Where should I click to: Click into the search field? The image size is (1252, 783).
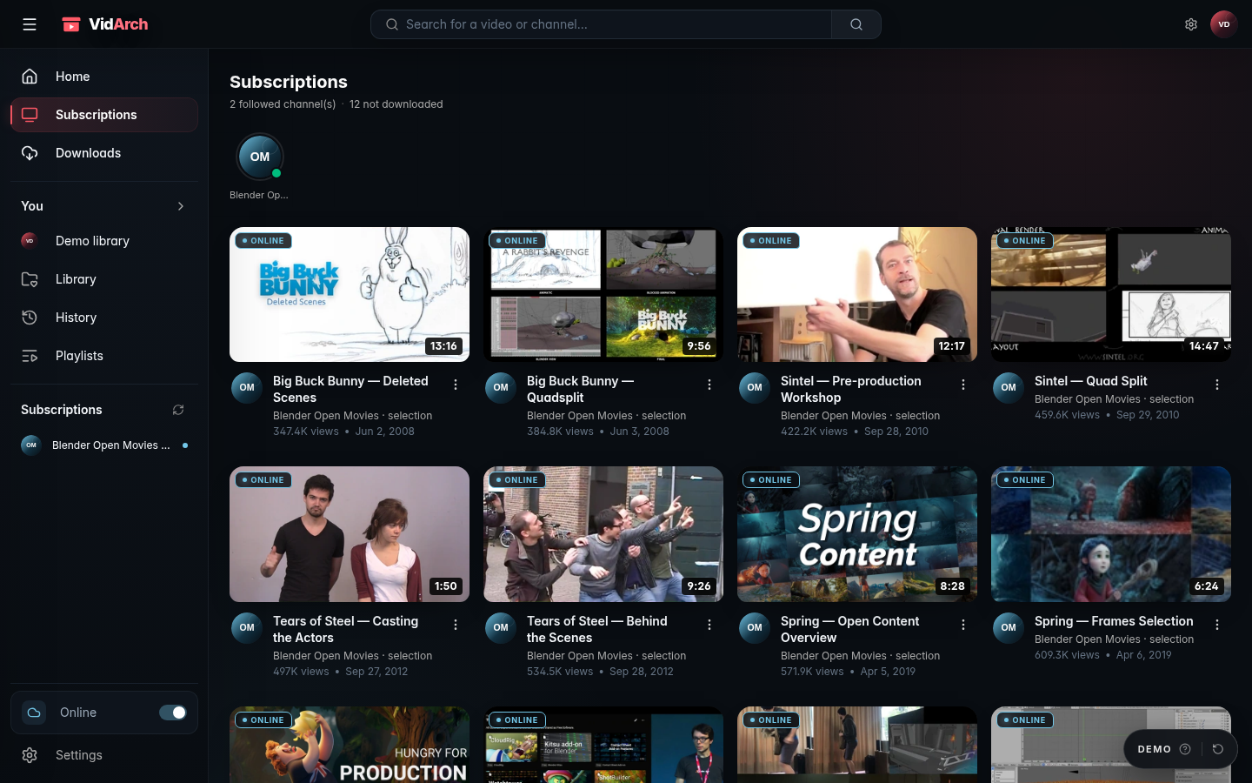[x=602, y=24]
